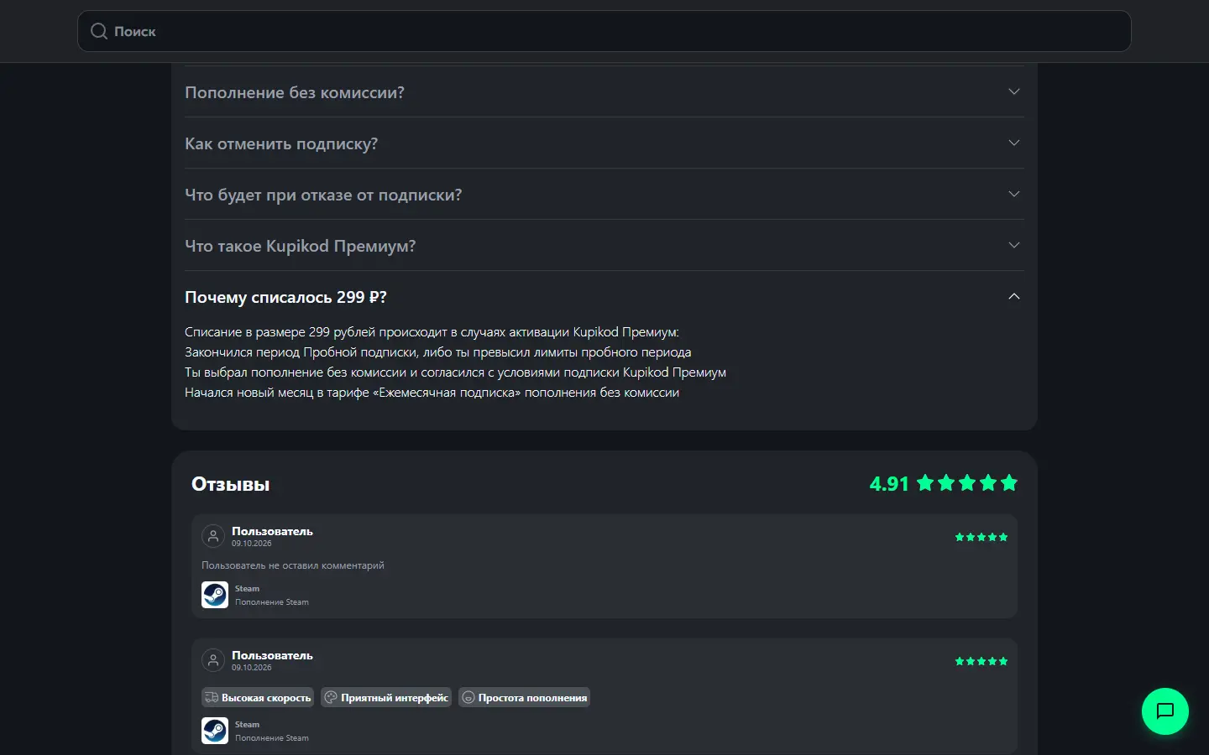1209x755 pixels.
Task: Click user avatar in second review
Action: pyautogui.click(x=213, y=660)
